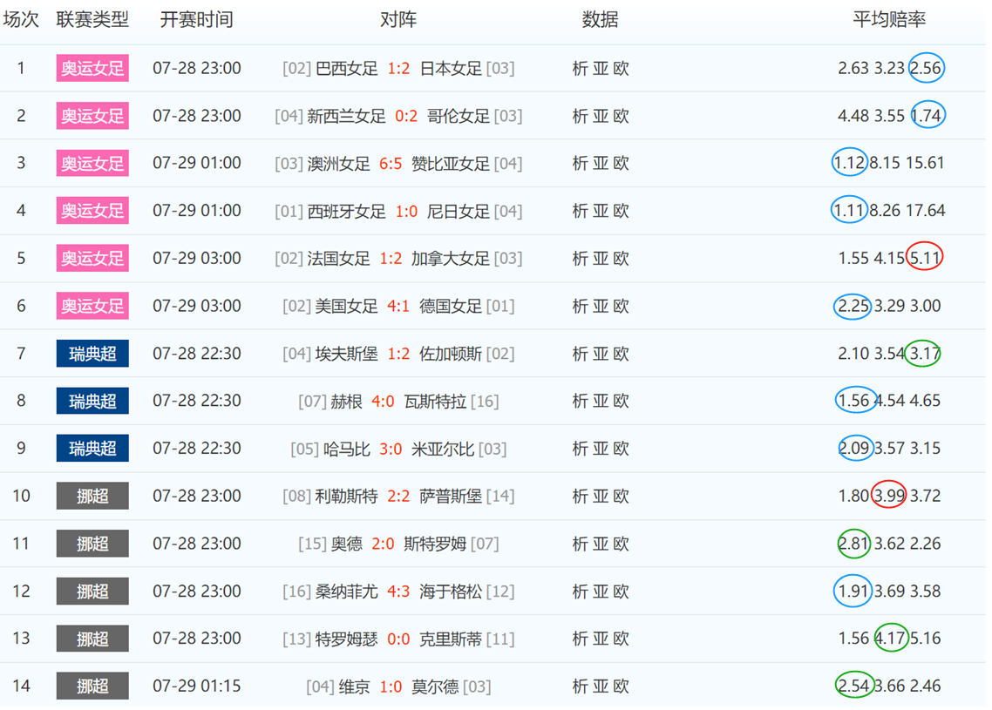Screen dimensions: 992x710
Task: Select team 日本女足
Action: (451, 68)
